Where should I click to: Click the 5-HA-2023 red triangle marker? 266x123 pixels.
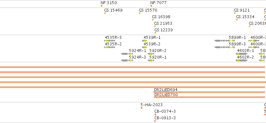(x=142, y=108)
